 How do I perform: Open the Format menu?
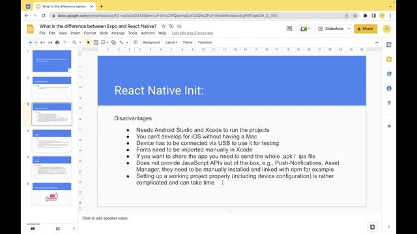point(90,33)
